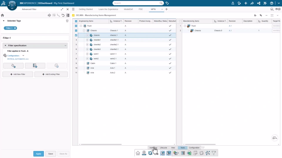Screen dimensions: 282x158
Task: Click the home icon in Advanced Filter panel
Action: coord(3,16)
